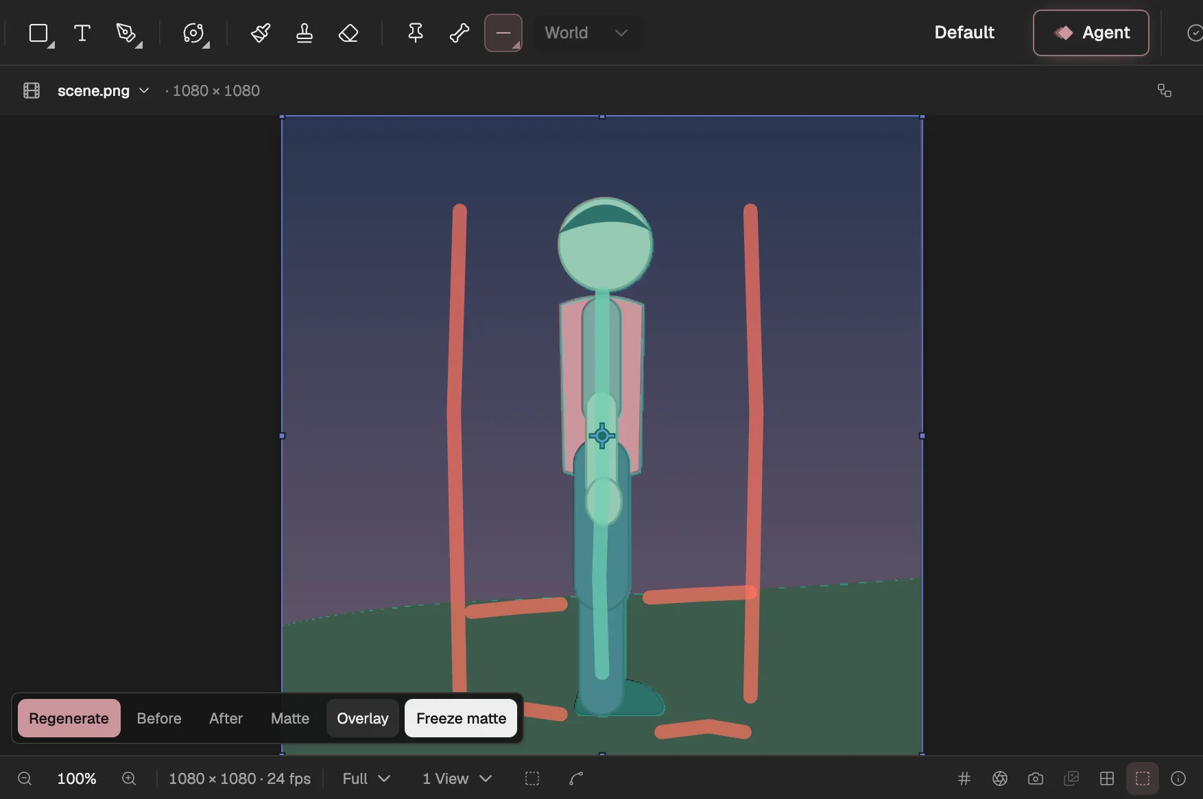Select the clone stamp tool
Screen dimensions: 1203x799
click(305, 33)
